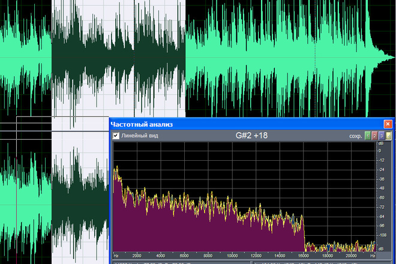Image resolution: width=396 pixels, height=264 pixels.
Task: Click the '10000' frequency axis label
Action: [x=232, y=256]
